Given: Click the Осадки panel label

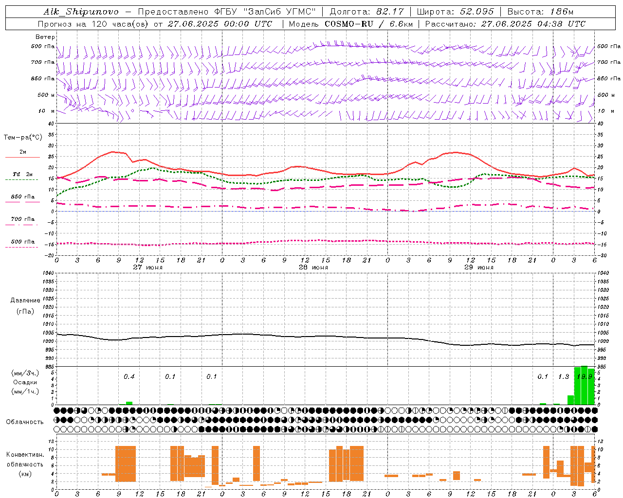Looking at the screenshot, I should pos(25,382).
